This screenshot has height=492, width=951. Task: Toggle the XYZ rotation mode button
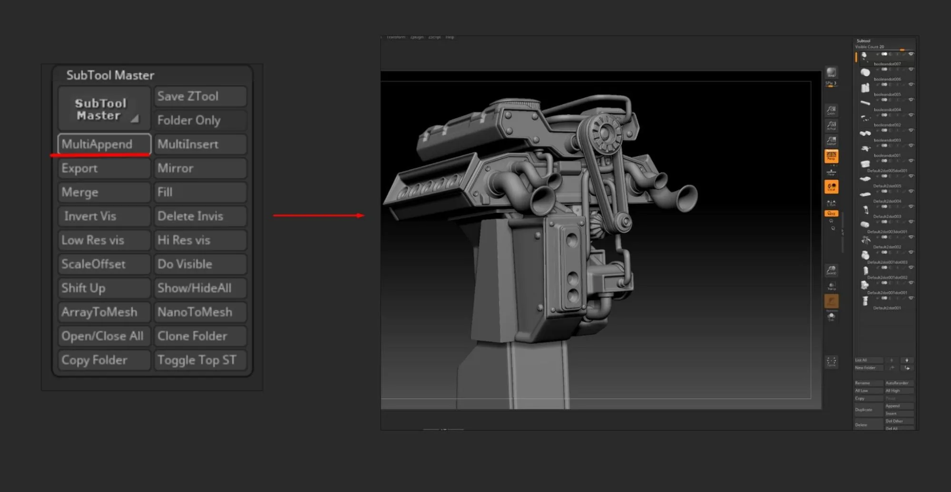click(x=831, y=213)
